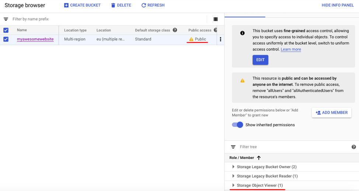Click Refresh in the toolbar
The height and width of the screenshot is (191, 359).
(x=153, y=5)
